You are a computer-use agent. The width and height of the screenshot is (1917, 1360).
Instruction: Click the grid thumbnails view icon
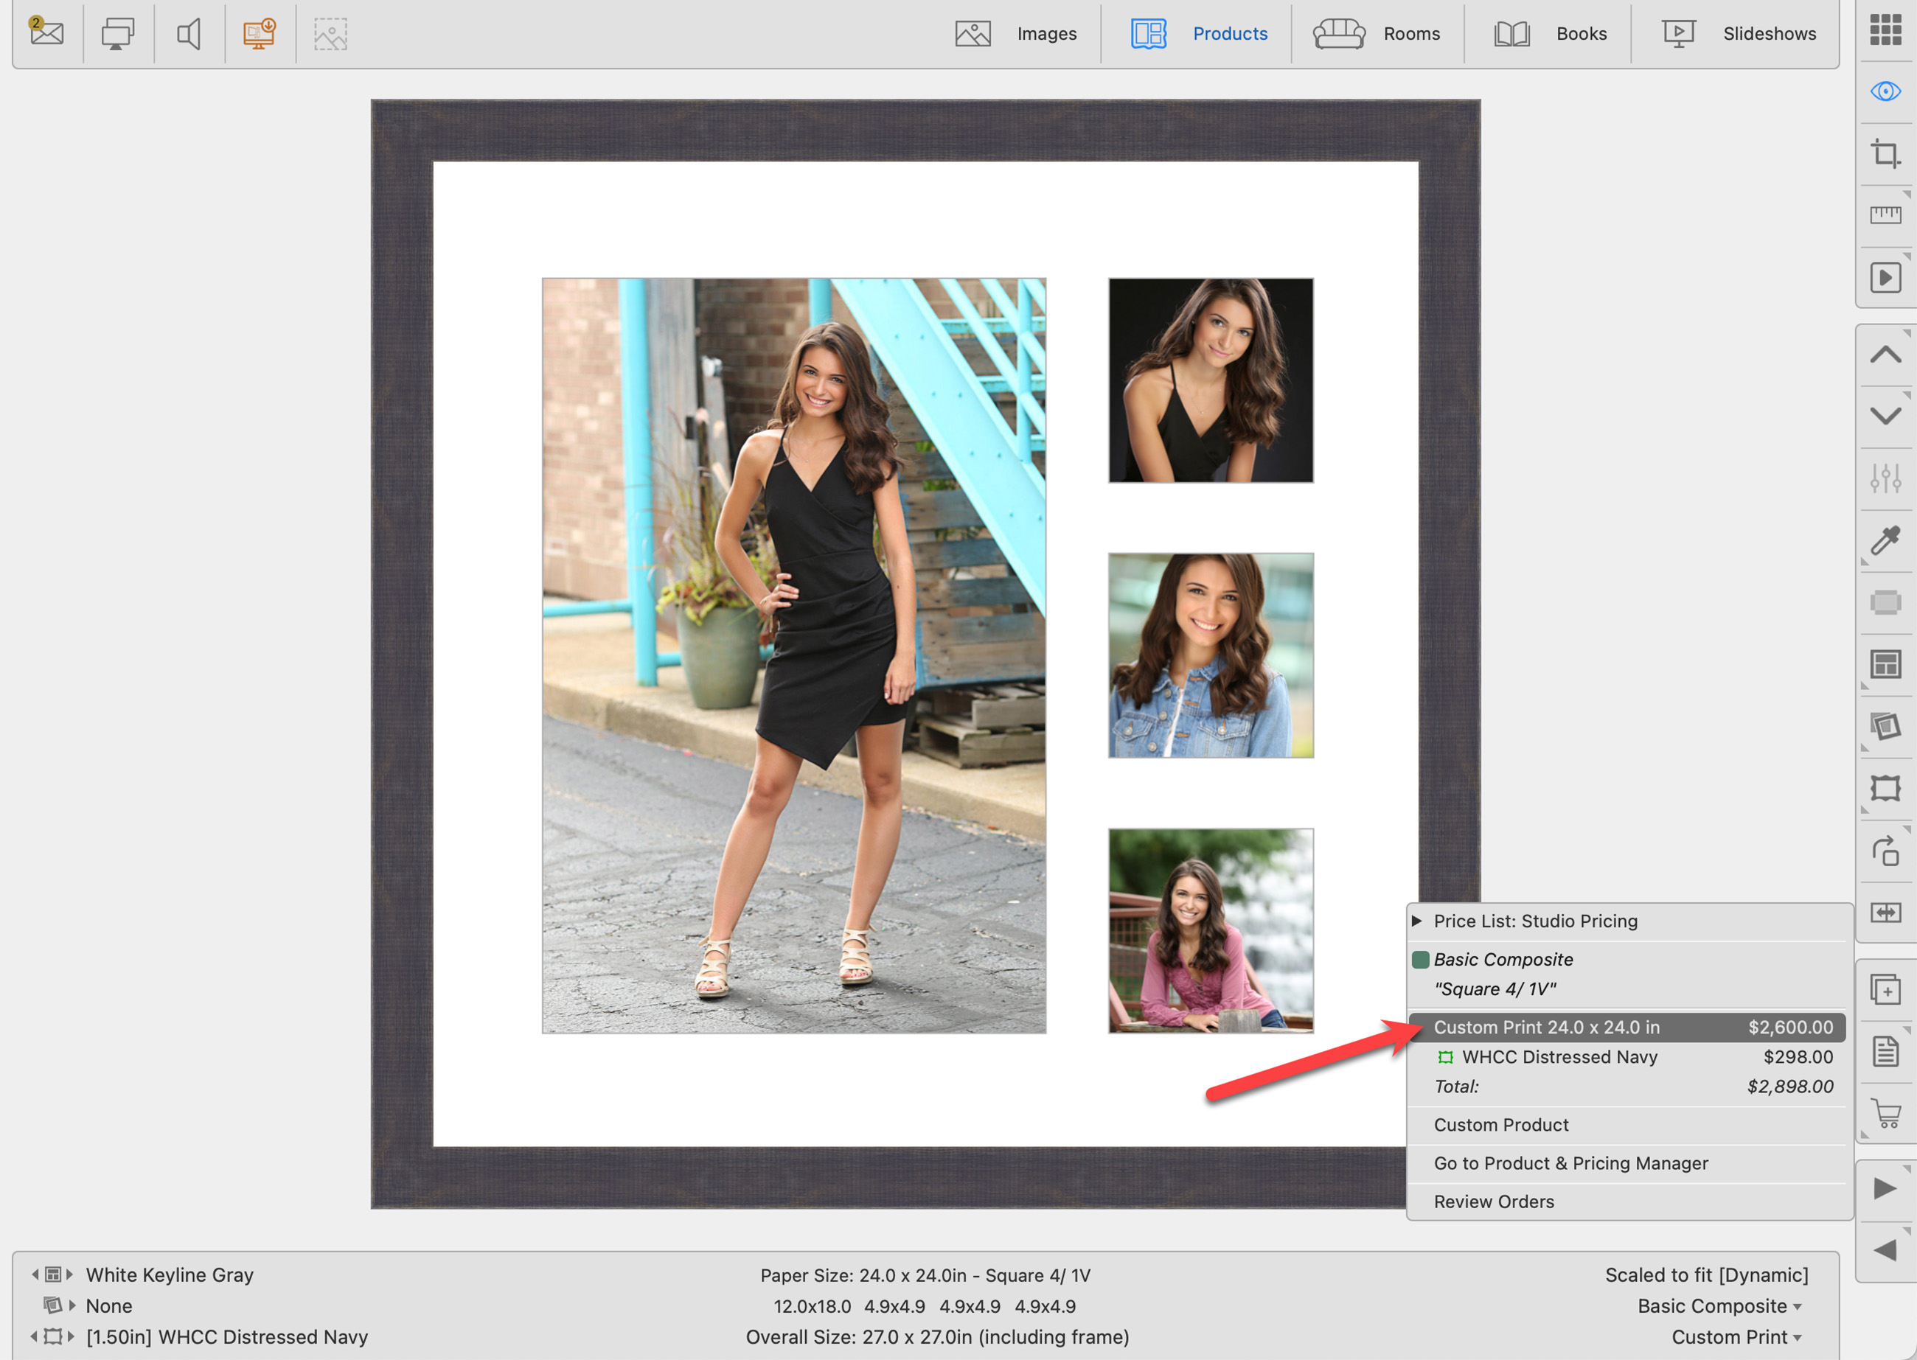point(1885,29)
